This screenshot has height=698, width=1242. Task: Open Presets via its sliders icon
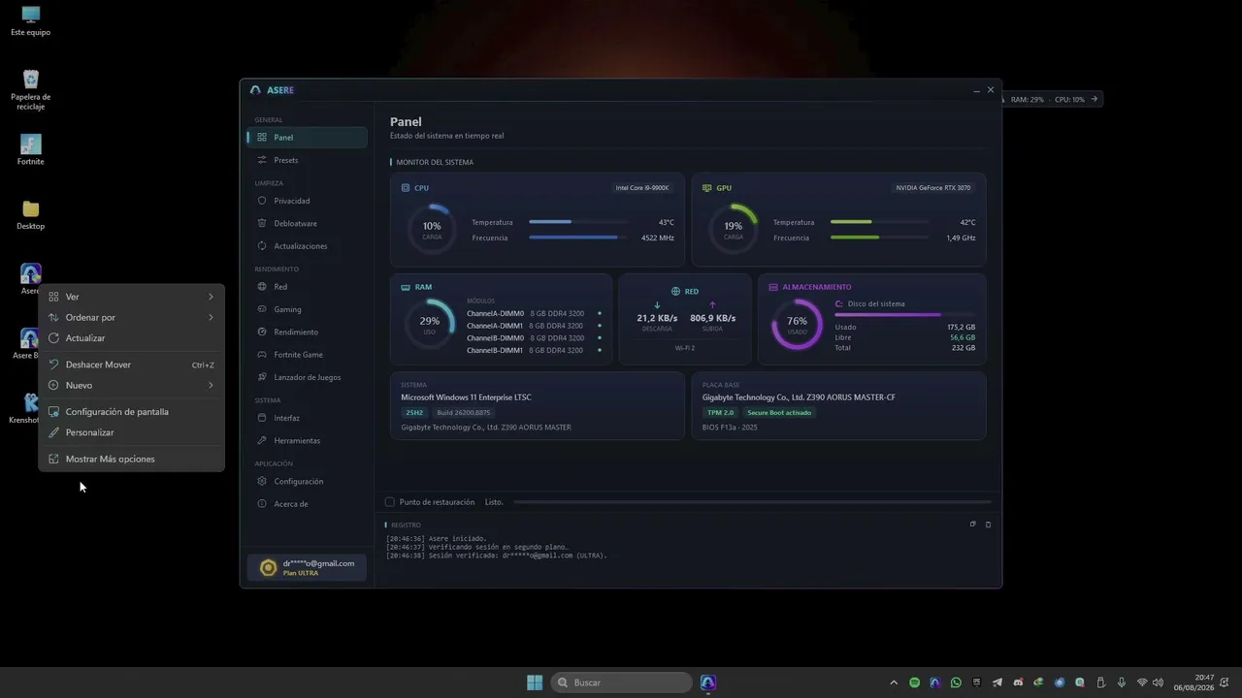tap(262, 160)
